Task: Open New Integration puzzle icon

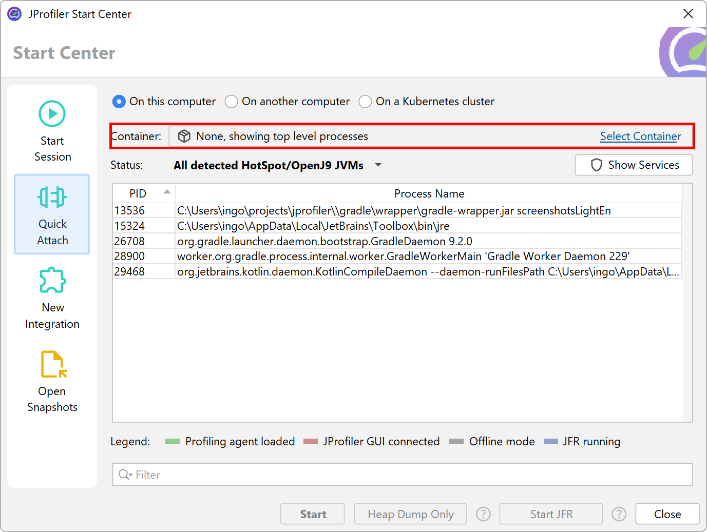Action: 52,280
